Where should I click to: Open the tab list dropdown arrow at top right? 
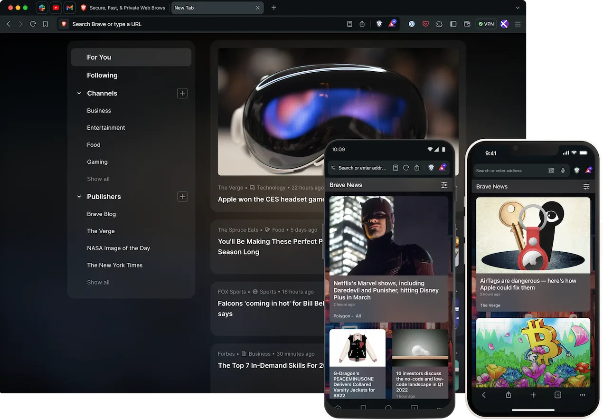tap(518, 8)
